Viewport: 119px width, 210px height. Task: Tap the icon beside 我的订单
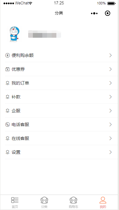[7, 83]
